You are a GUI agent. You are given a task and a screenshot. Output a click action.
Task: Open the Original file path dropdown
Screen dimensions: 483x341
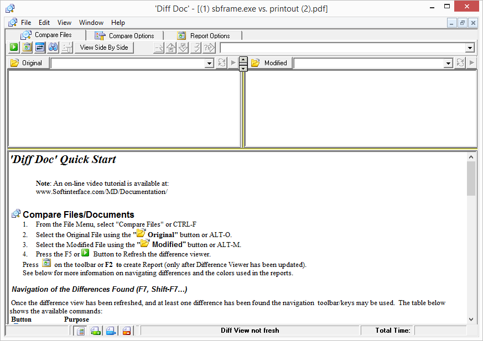pos(210,64)
